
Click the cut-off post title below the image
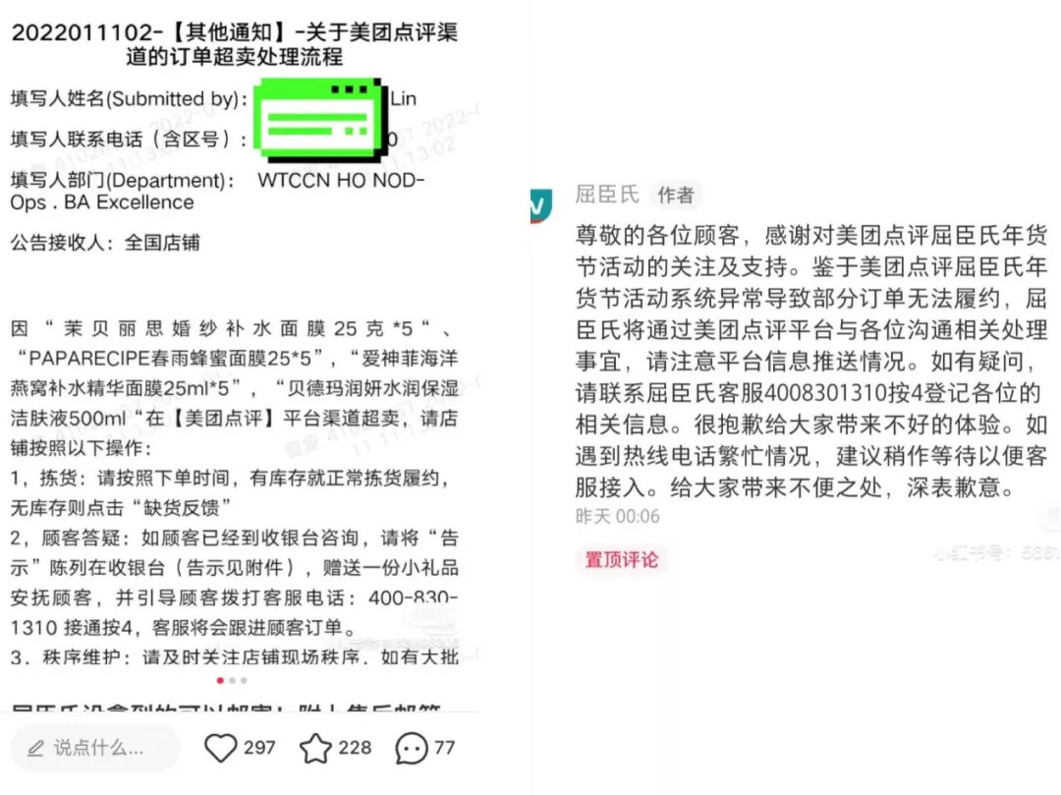point(226,709)
